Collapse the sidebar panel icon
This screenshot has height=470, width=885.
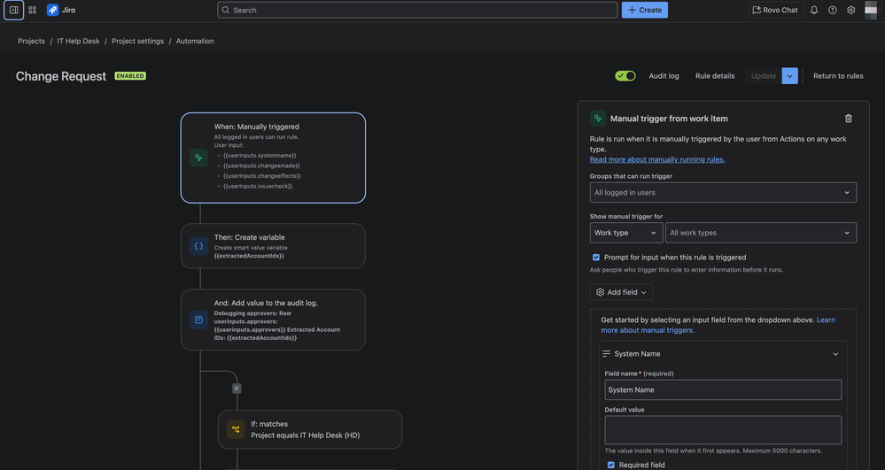click(x=13, y=10)
